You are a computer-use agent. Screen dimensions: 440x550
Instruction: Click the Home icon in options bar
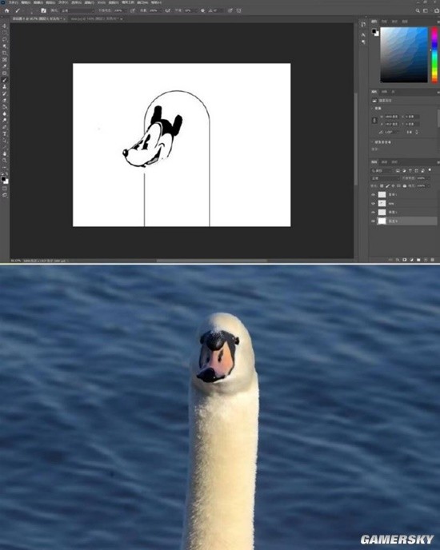point(6,11)
